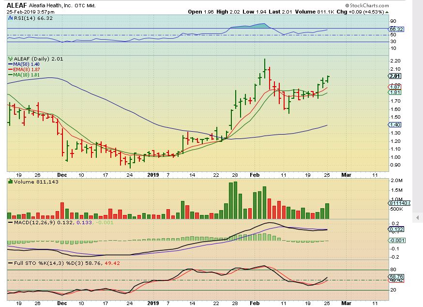Viewport: 423px width, 307px height.
Task: Click the Volume 811,143 panel label
Action: (x=36, y=182)
